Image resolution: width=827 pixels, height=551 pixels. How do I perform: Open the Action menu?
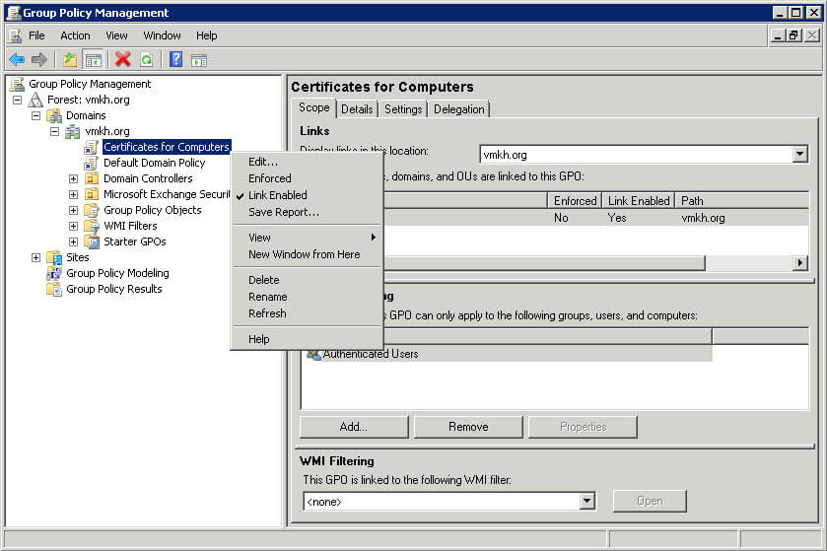tap(75, 35)
